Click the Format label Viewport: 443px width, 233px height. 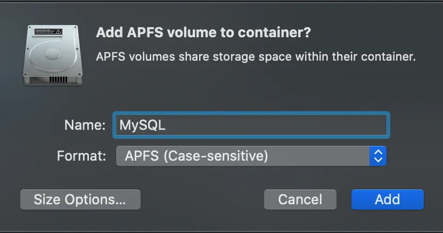(x=81, y=156)
